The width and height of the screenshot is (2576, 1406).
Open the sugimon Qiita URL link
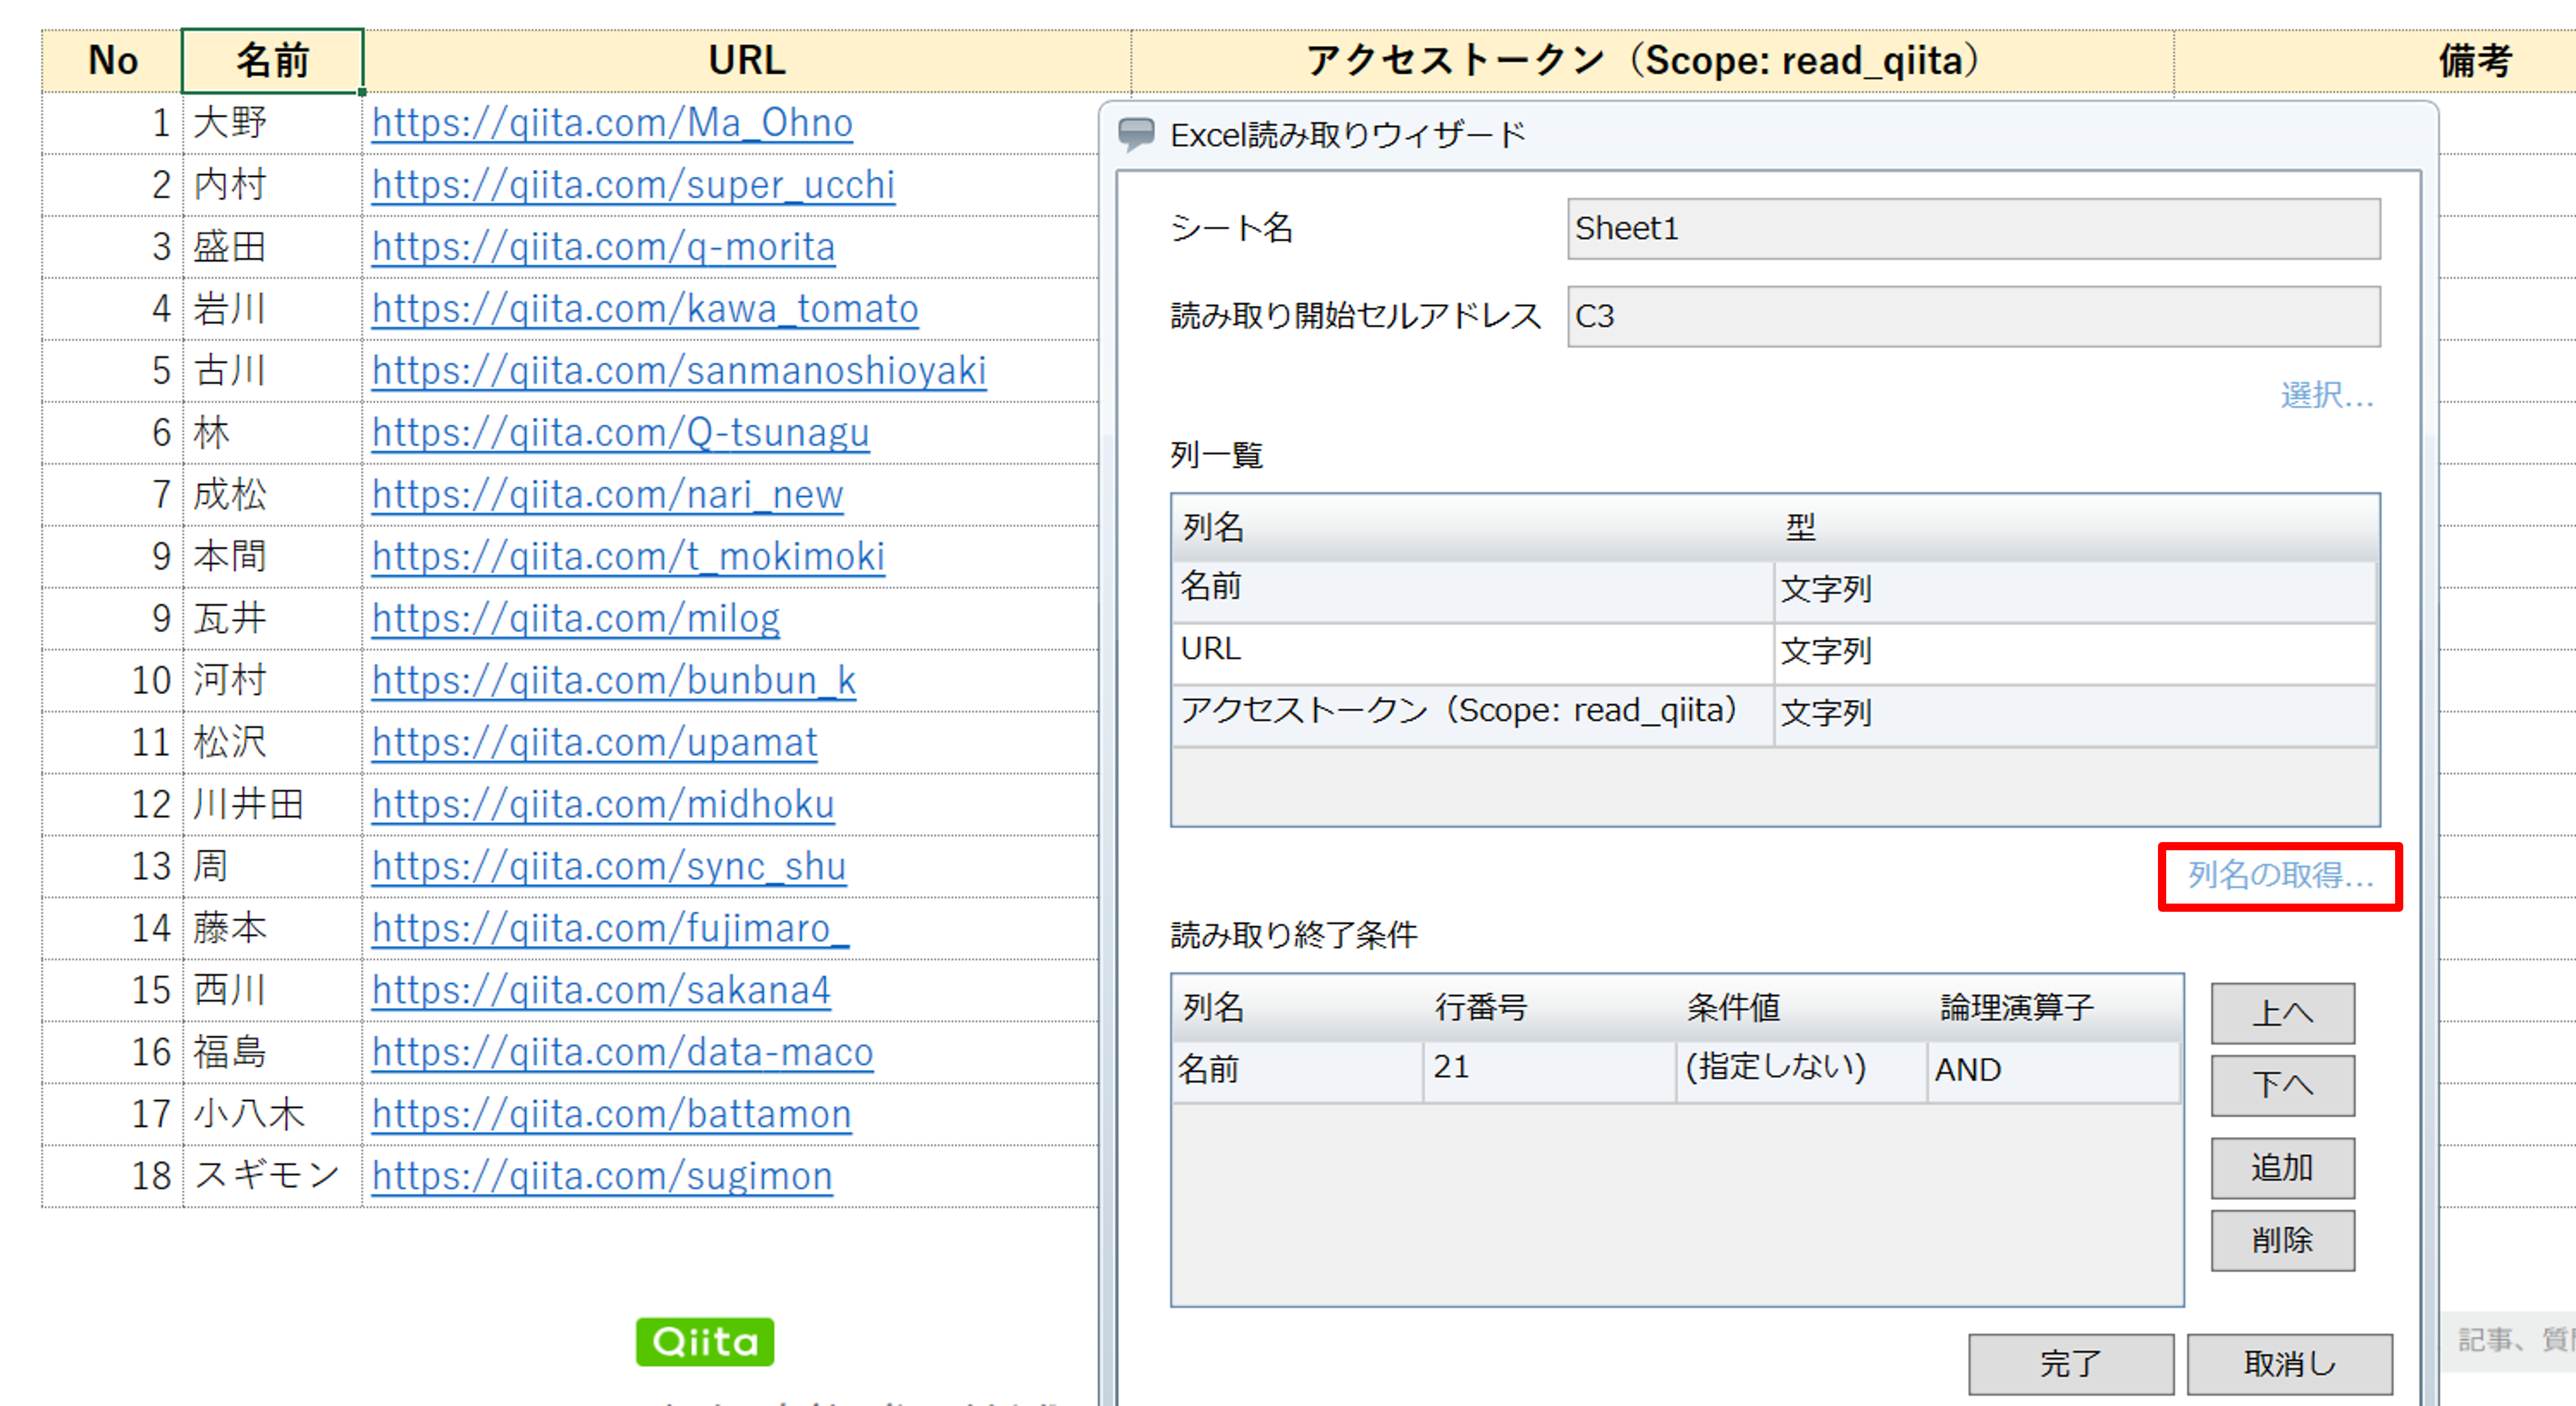click(x=600, y=1176)
